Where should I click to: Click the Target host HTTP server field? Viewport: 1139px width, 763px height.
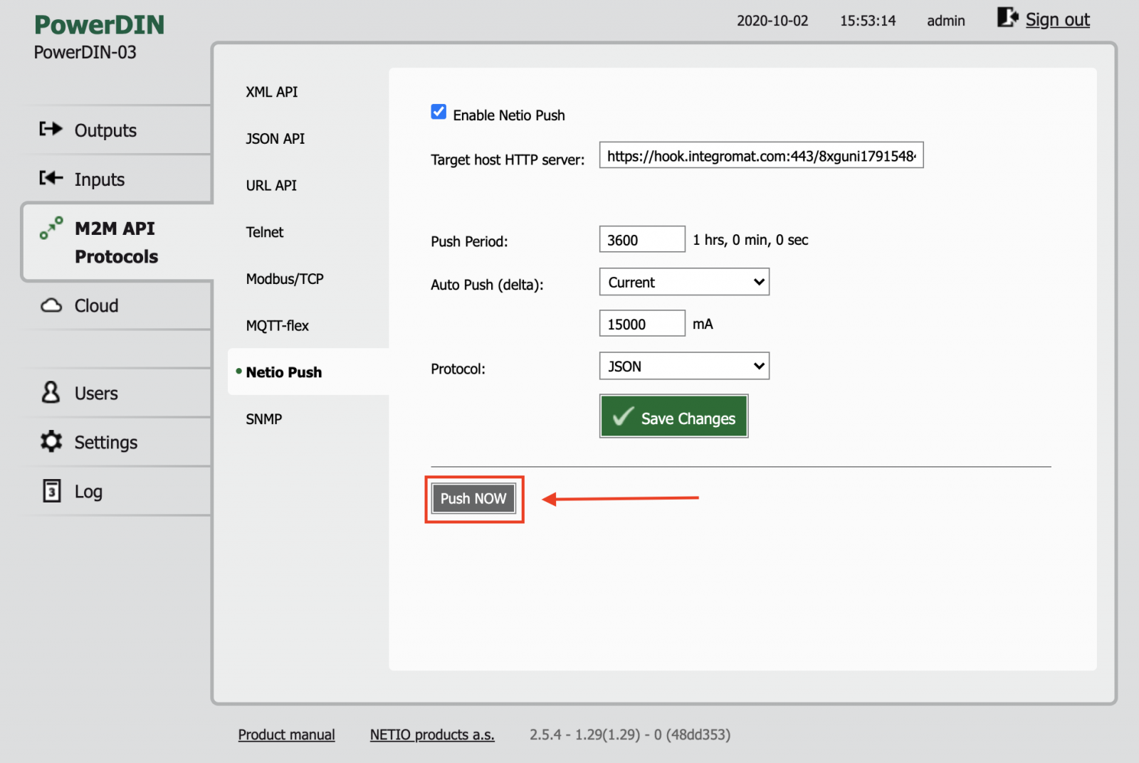click(761, 155)
